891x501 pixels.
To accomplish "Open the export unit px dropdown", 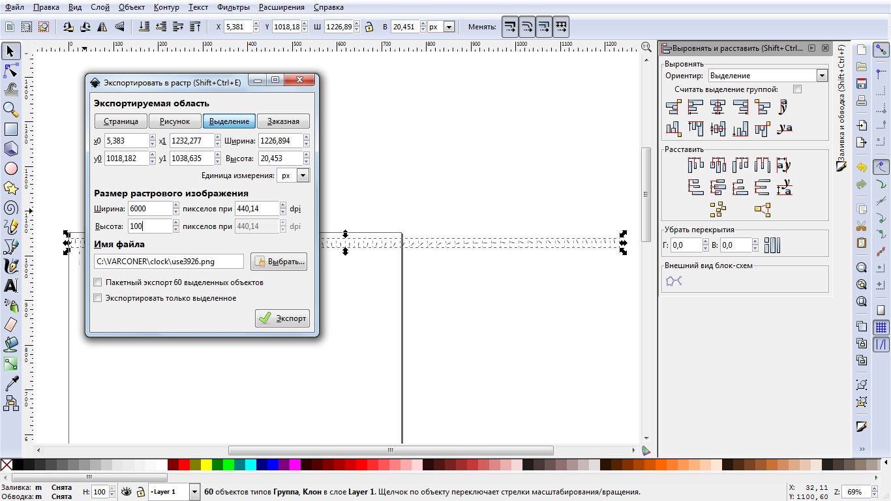I will pyautogui.click(x=293, y=175).
